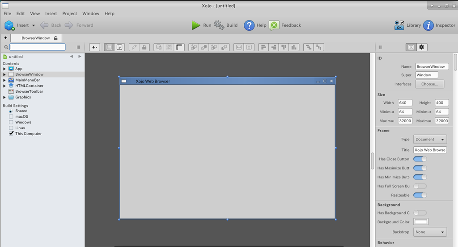Viewport: 458px width, 247px height.
Task: Open the Edit menu
Action: tap(21, 13)
